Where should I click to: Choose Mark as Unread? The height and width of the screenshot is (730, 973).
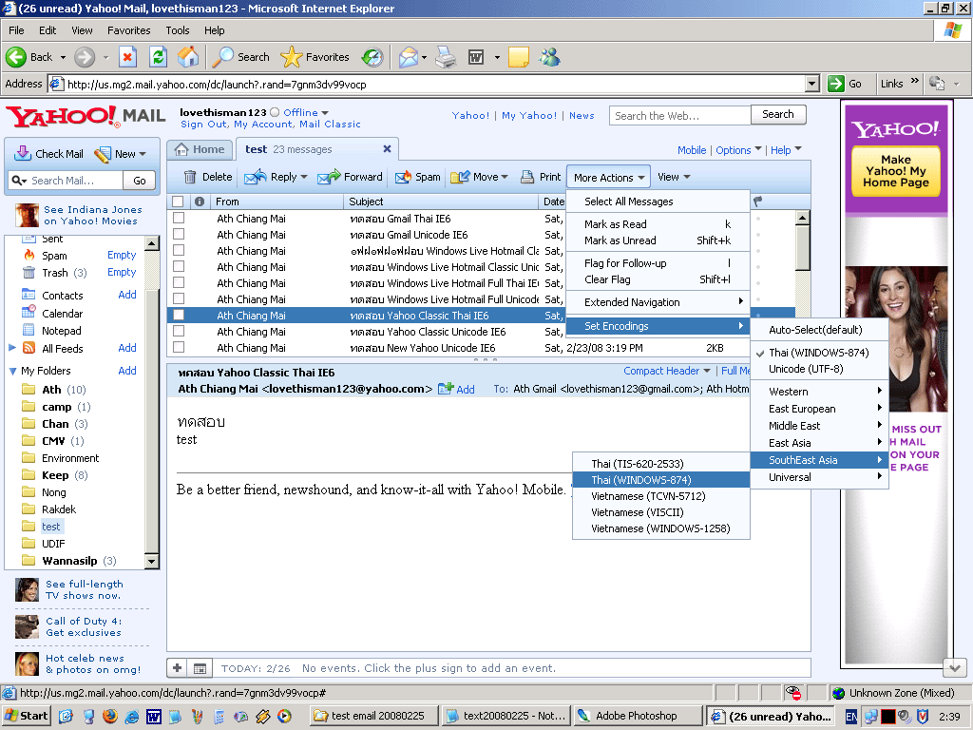tap(658, 240)
